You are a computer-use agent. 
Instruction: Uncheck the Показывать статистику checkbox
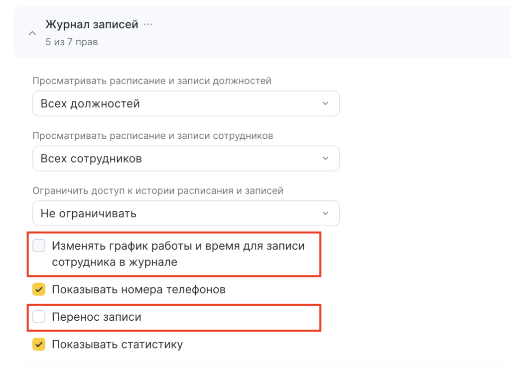[39, 344]
